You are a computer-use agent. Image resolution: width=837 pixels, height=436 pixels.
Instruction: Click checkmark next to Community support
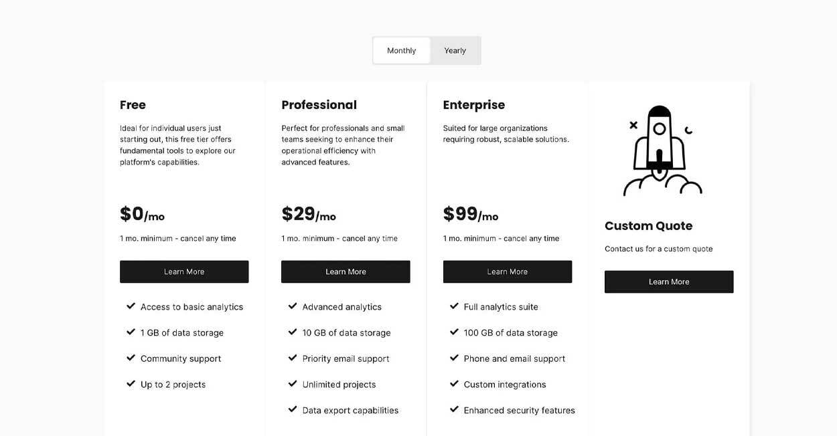point(131,358)
